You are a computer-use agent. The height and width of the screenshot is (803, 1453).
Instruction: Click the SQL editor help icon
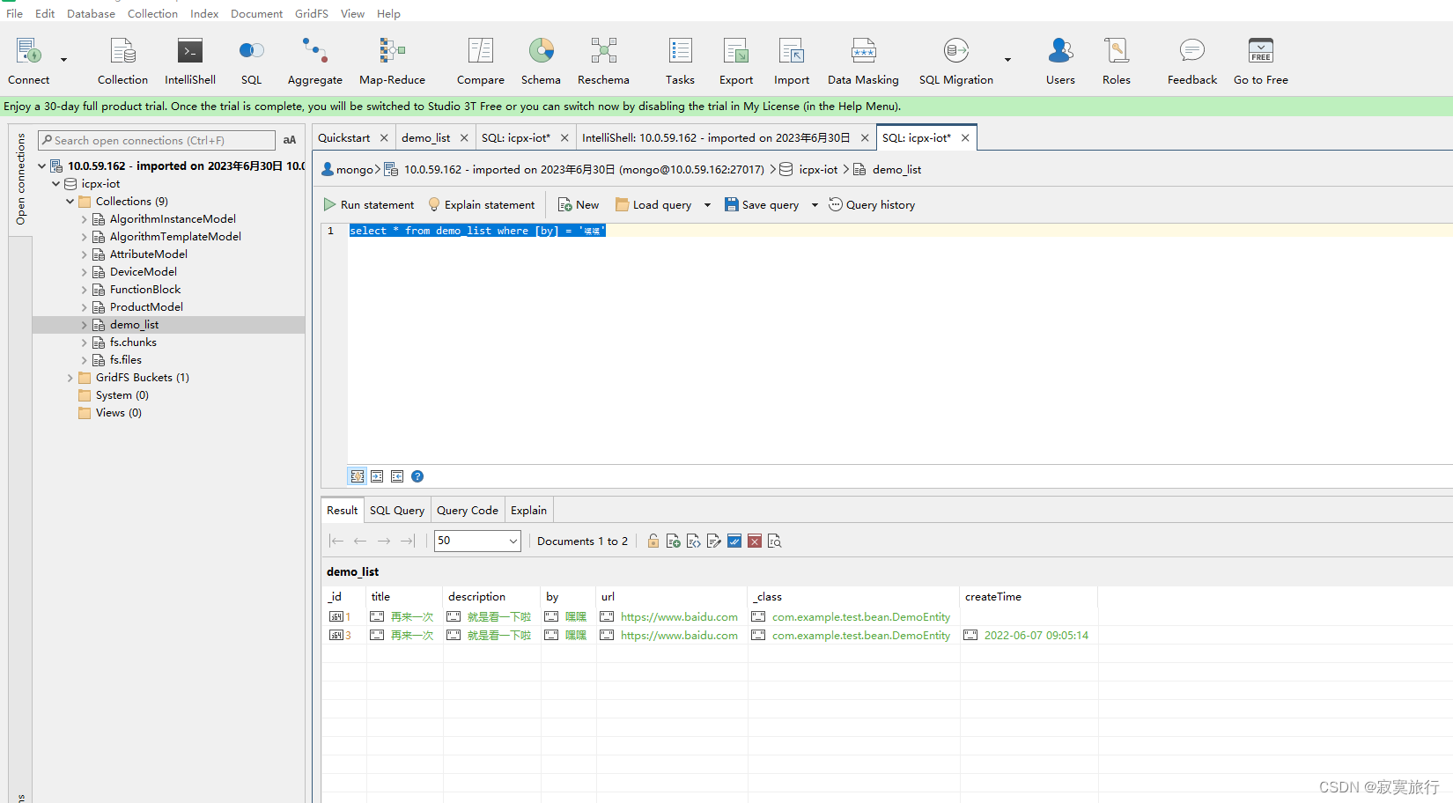(x=417, y=476)
